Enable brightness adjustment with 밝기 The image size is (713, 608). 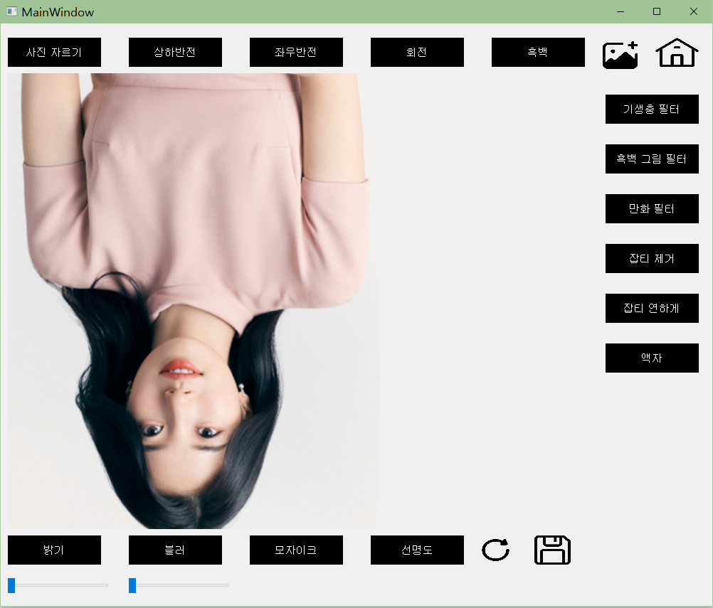point(54,550)
